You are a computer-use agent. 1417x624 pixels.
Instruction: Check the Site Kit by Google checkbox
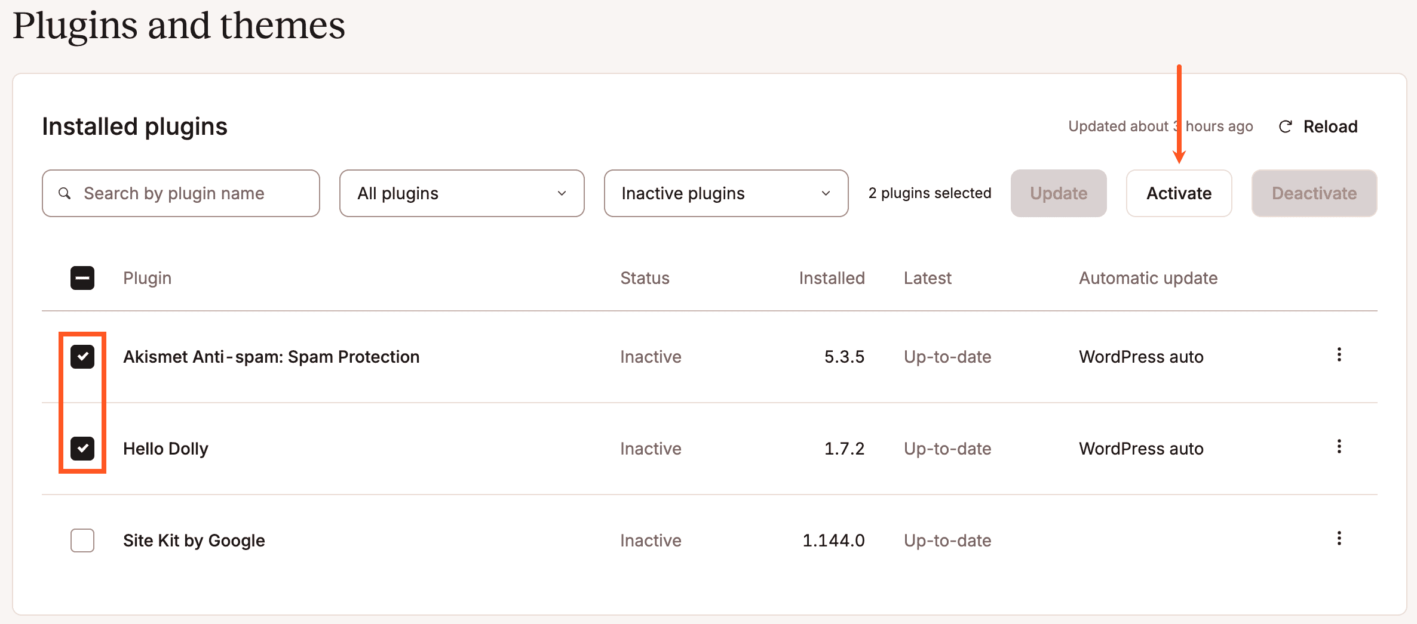(82, 540)
